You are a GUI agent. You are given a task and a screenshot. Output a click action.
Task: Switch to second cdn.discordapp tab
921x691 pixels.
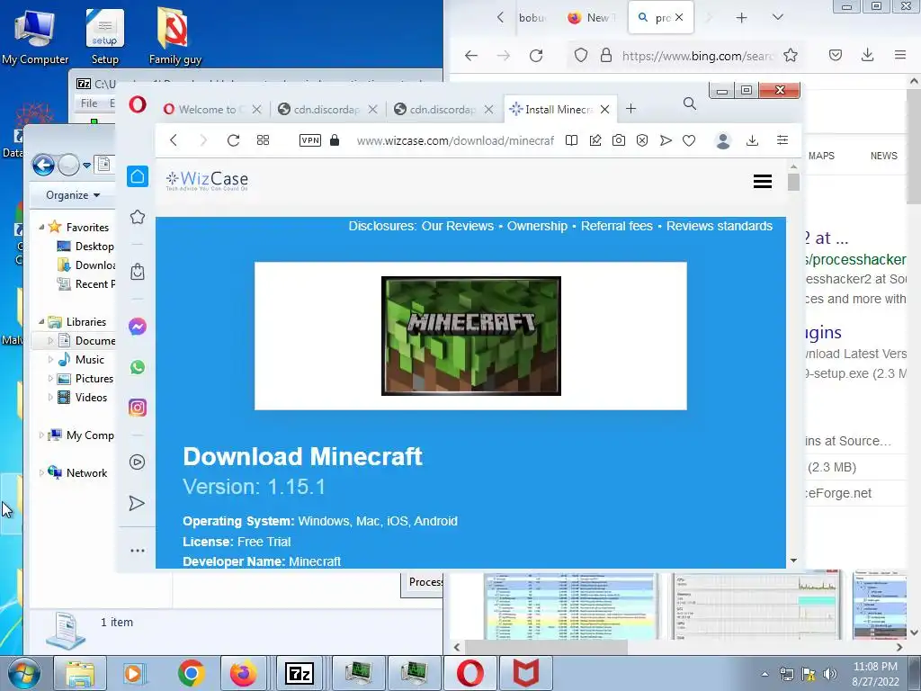pyautogui.click(x=443, y=109)
